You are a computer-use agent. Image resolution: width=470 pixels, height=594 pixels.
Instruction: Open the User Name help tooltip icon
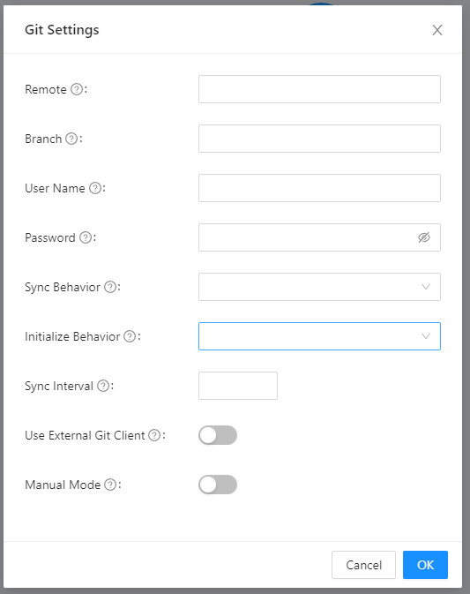click(x=95, y=188)
